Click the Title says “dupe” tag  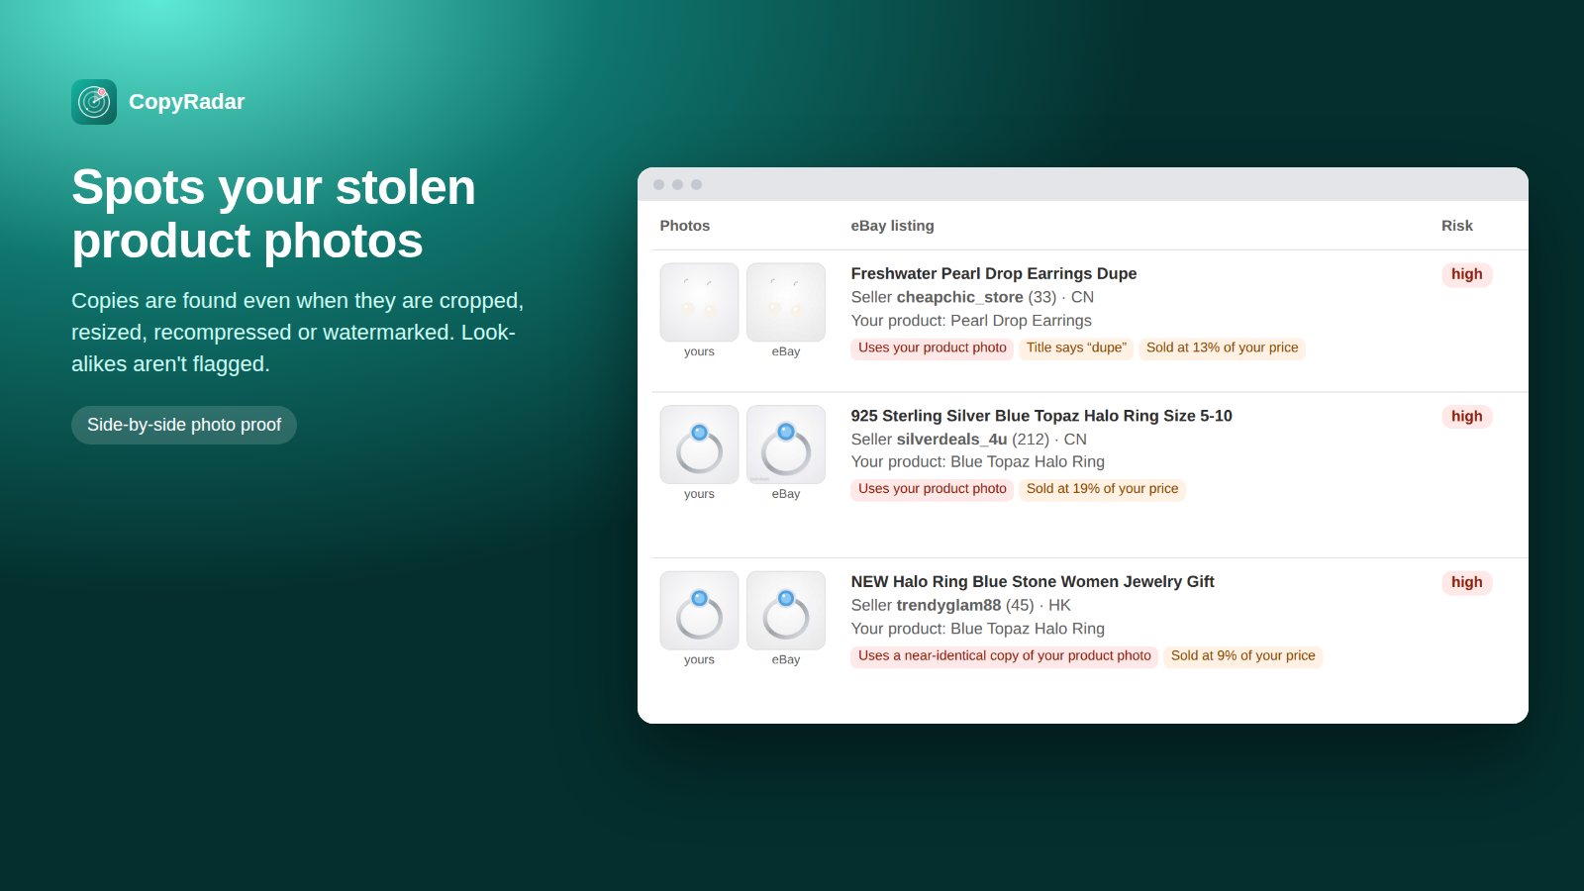coord(1076,347)
